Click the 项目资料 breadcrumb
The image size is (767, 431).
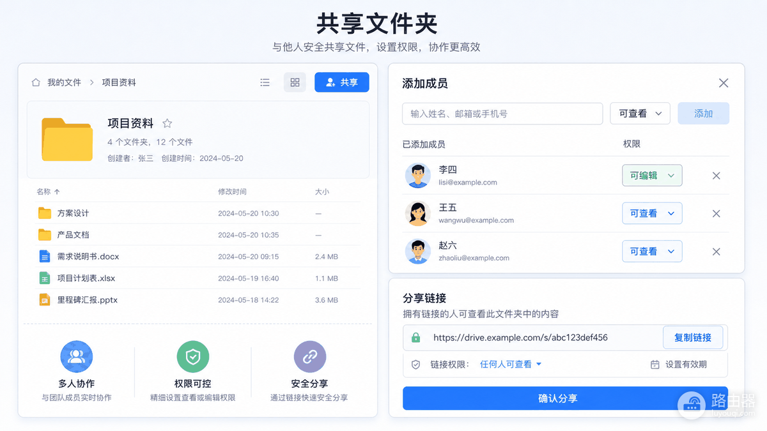119,82
